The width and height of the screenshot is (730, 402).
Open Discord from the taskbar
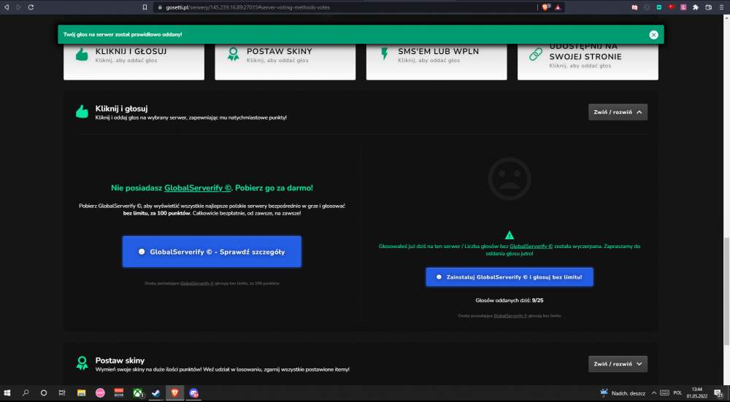click(x=193, y=393)
